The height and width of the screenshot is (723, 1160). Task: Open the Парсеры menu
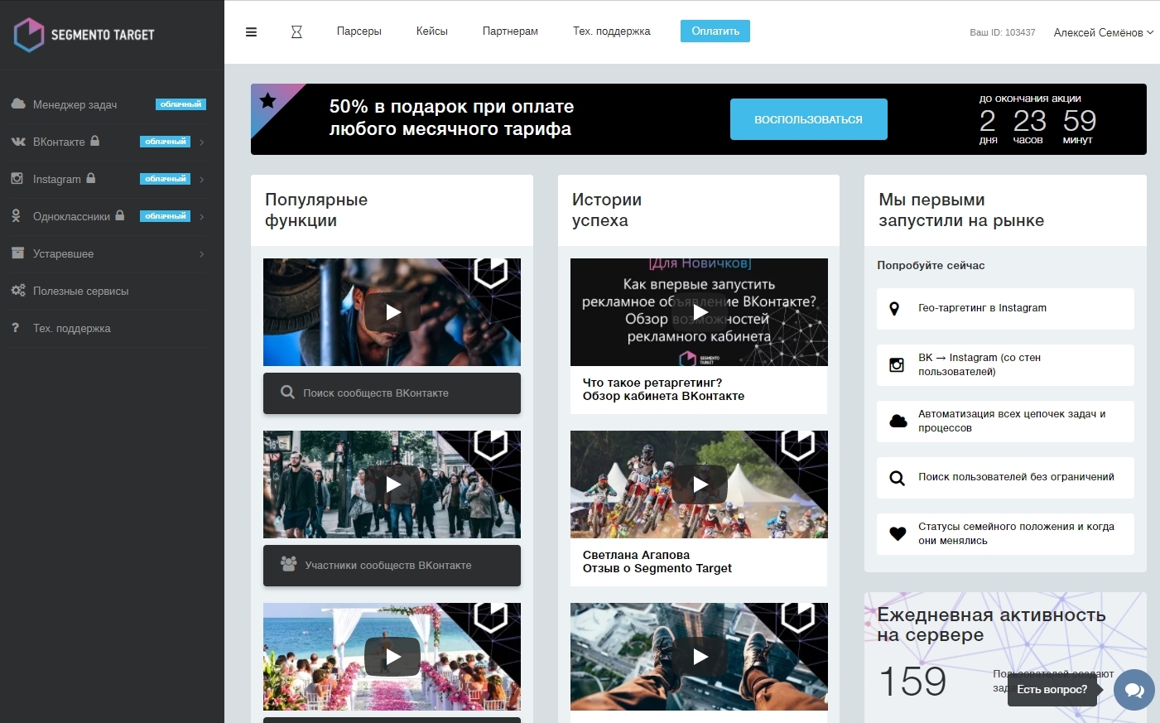359,31
